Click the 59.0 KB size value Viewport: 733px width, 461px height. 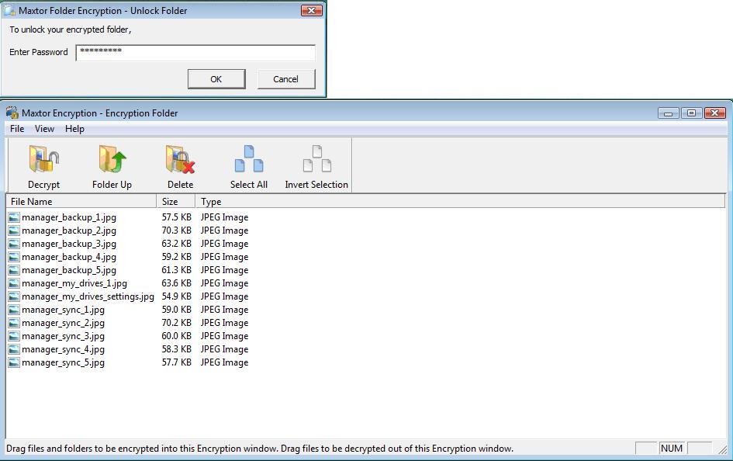click(177, 310)
